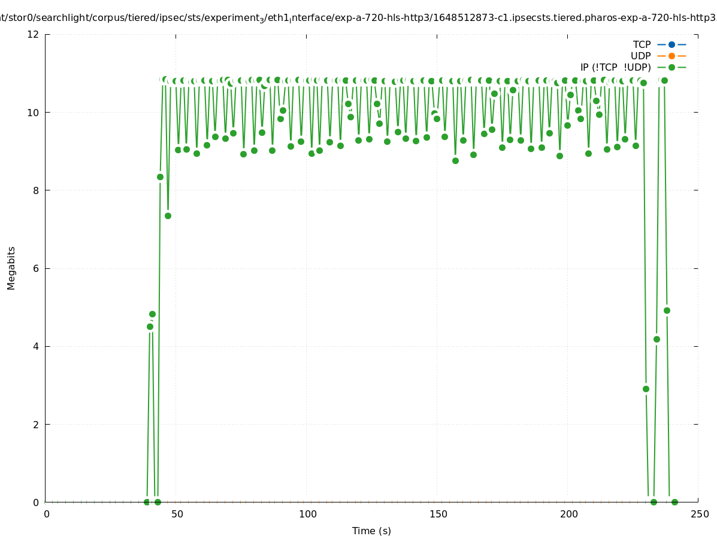Click the blue TCP legend marker
The image size is (717, 539).
point(671,44)
